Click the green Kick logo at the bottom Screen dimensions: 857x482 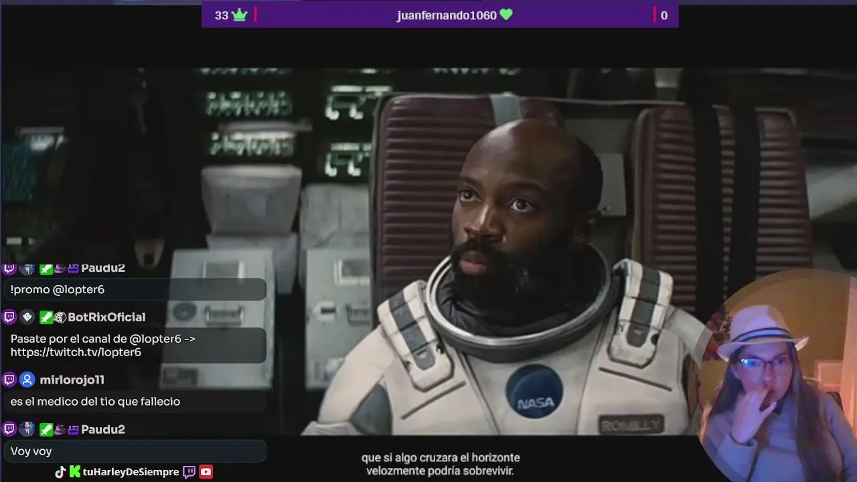point(75,472)
